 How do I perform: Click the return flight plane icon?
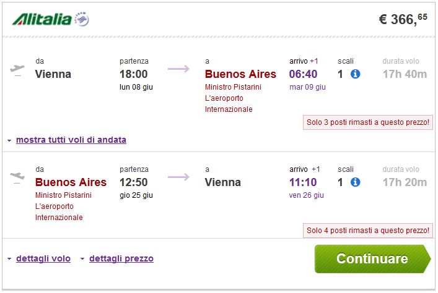pos(17,177)
